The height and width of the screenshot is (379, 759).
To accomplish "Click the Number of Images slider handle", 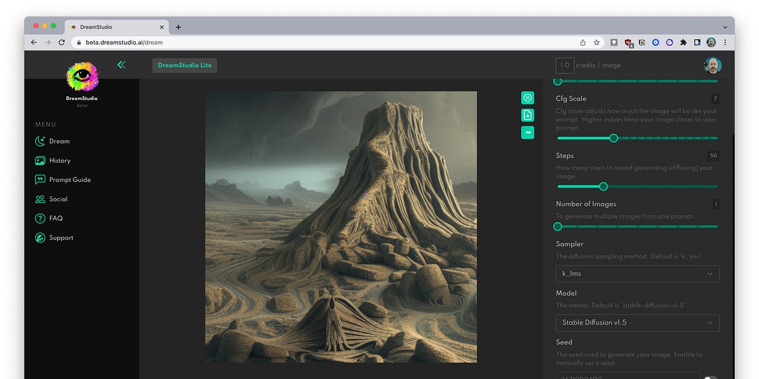I will coord(558,226).
